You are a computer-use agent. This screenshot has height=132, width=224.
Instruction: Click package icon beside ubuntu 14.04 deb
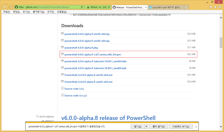pyautogui.click(x=62, y=61)
